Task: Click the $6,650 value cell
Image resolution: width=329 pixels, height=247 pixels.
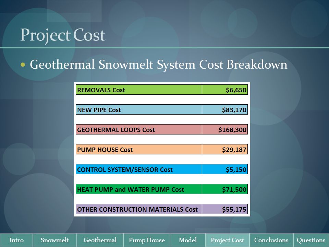Action: (x=225, y=90)
